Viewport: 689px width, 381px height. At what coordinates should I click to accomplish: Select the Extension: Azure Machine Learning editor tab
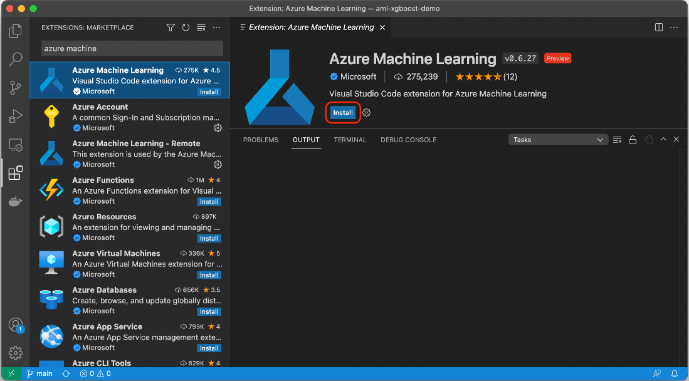coord(310,27)
